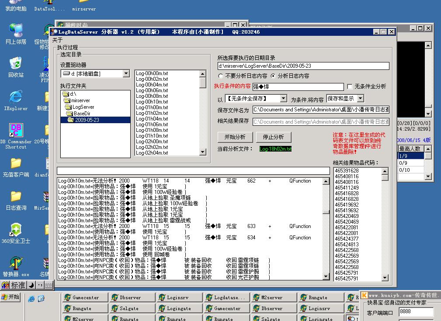441x321 pixels.
Task: Open the 关于 menu in LogDataServer
Action: click(56, 40)
